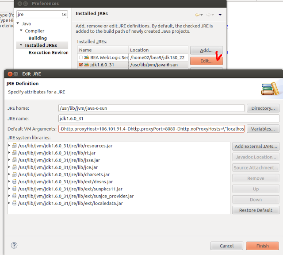Select Execution Environments tree item
The width and height of the screenshot is (283, 255).
[x=48, y=53]
